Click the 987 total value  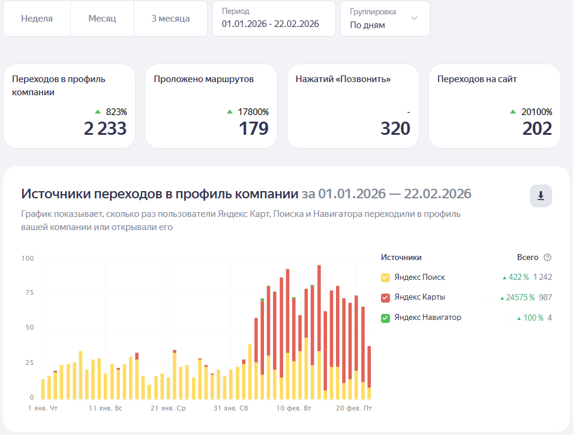545,297
